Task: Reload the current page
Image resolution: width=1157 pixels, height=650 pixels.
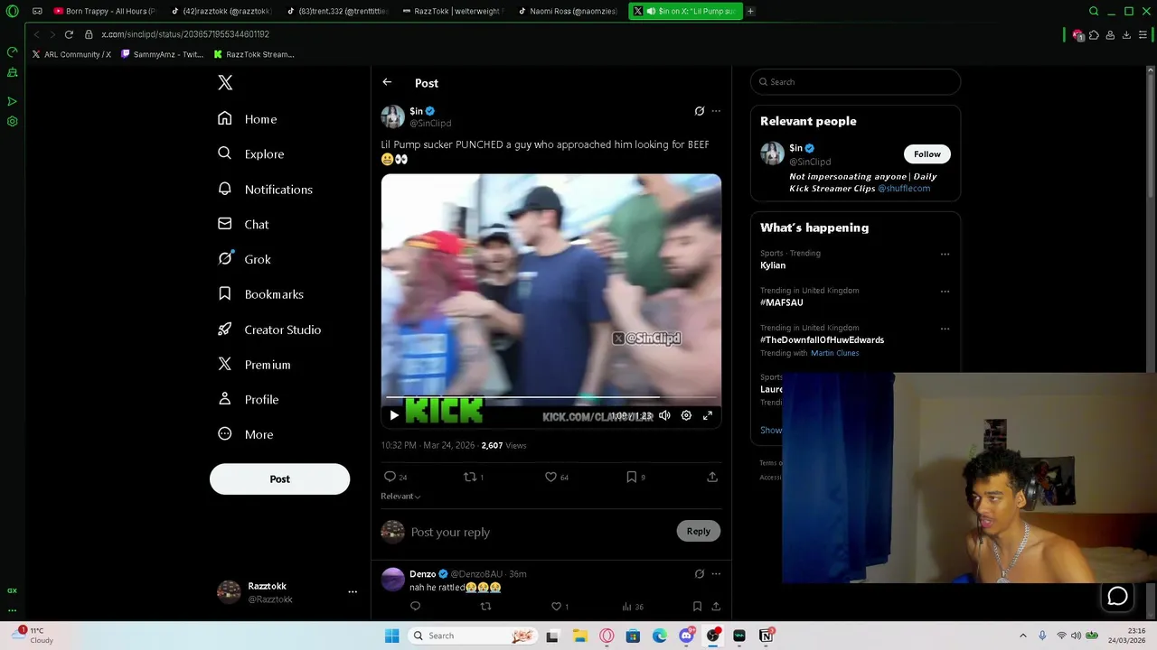Action: coord(69,34)
